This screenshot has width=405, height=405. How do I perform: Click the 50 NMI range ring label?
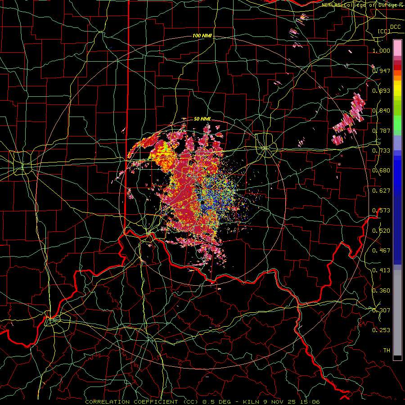coord(202,119)
